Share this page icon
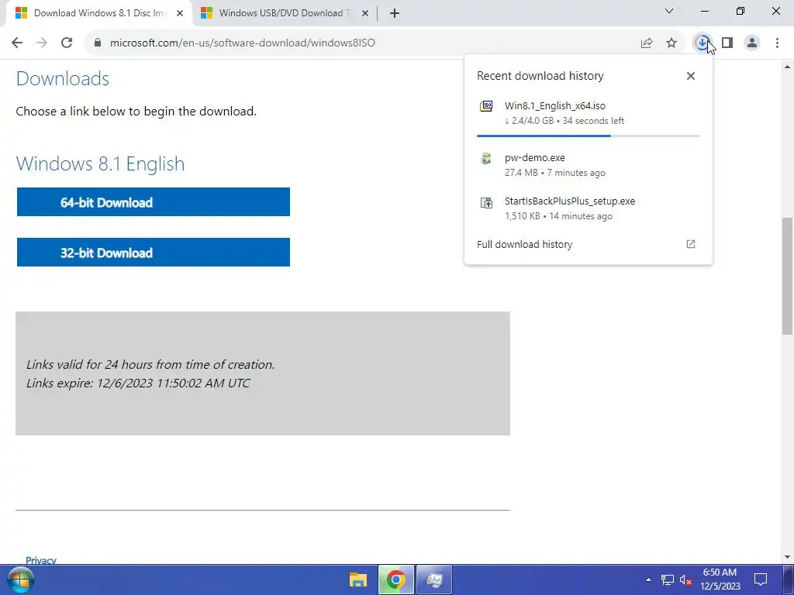794x595 pixels. [x=647, y=43]
